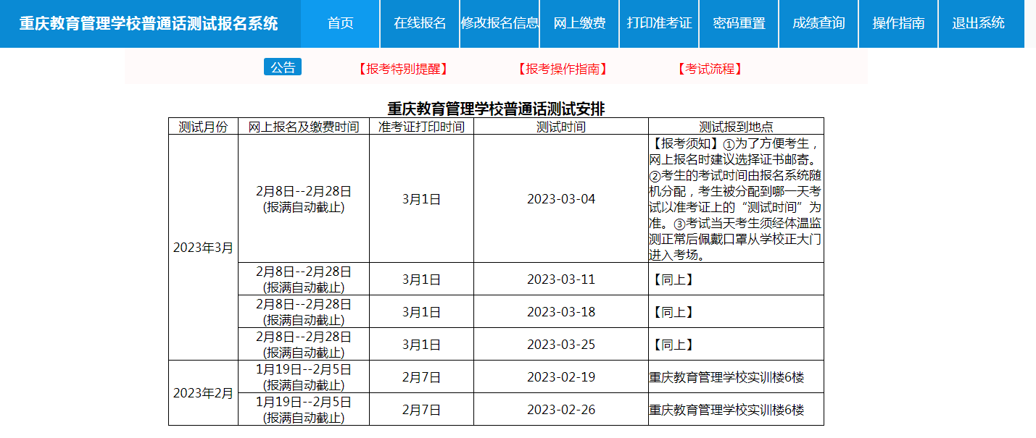Click test date 2023-03-11
Screen dimensions: 1036x438
click(561, 279)
